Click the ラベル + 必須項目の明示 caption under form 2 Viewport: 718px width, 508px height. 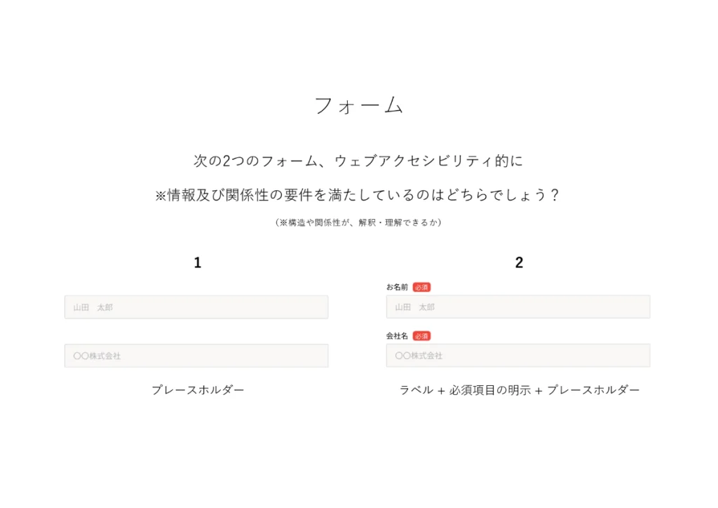coord(520,390)
